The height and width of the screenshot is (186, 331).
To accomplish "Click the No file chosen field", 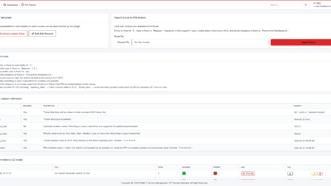I will coord(200,42).
